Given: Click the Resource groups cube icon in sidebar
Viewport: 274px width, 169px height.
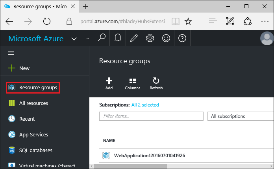Looking at the screenshot, I should click(12, 87).
